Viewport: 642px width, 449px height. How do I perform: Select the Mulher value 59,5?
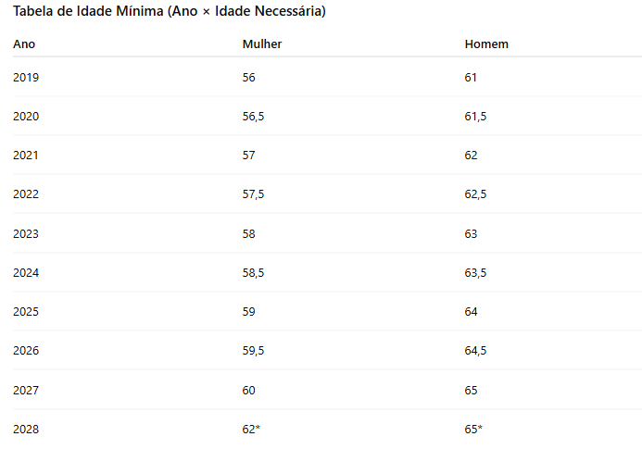tap(253, 350)
